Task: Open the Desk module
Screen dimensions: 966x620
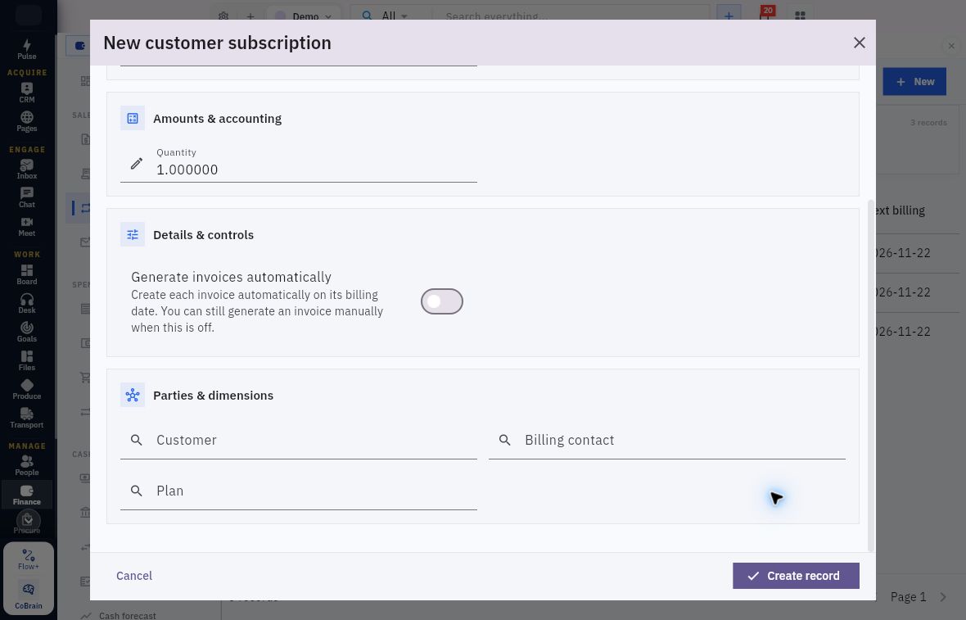Action: point(26,303)
